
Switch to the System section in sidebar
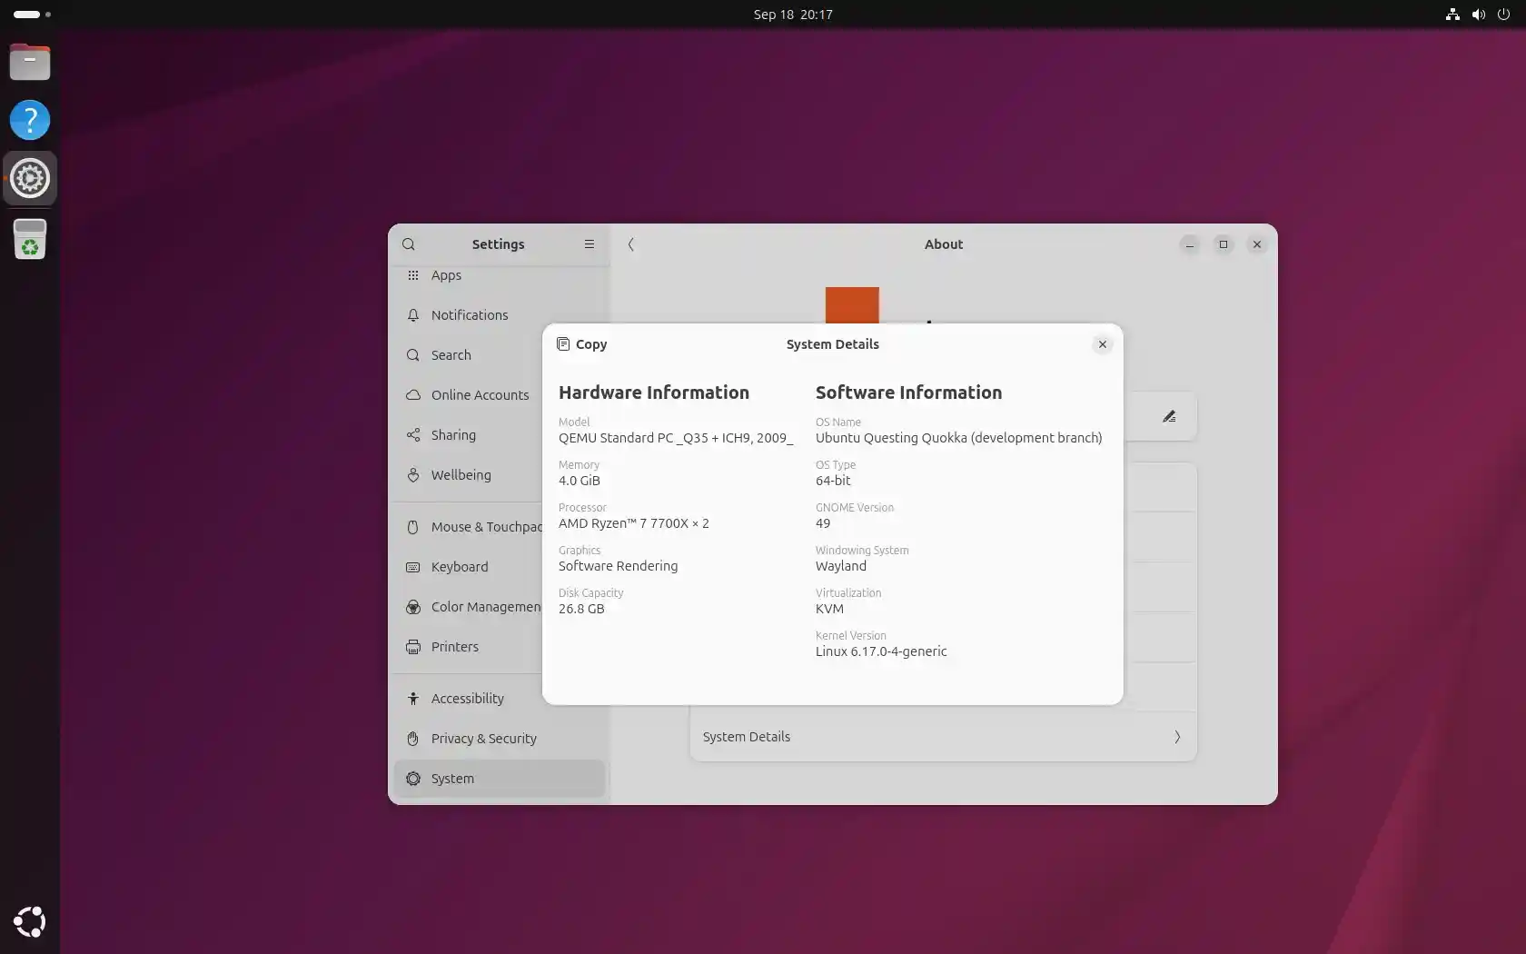(x=451, y=779)
